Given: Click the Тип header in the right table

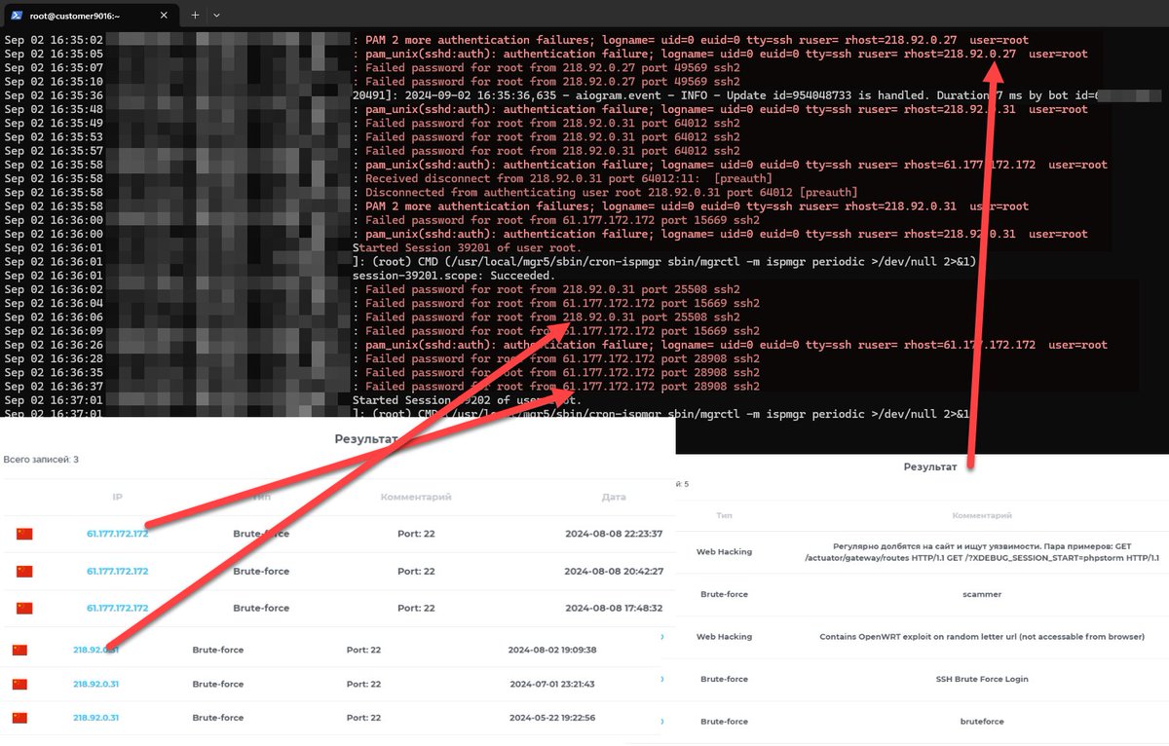Looking at the screenshot, I should click(x=724, y=515).
